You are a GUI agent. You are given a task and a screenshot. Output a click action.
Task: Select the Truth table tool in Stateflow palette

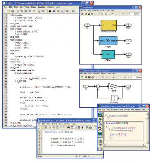[100, 134]
